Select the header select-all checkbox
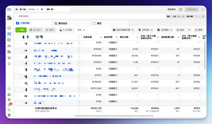Viewport: 212px width, 124px height. click(x=17, y=37)
